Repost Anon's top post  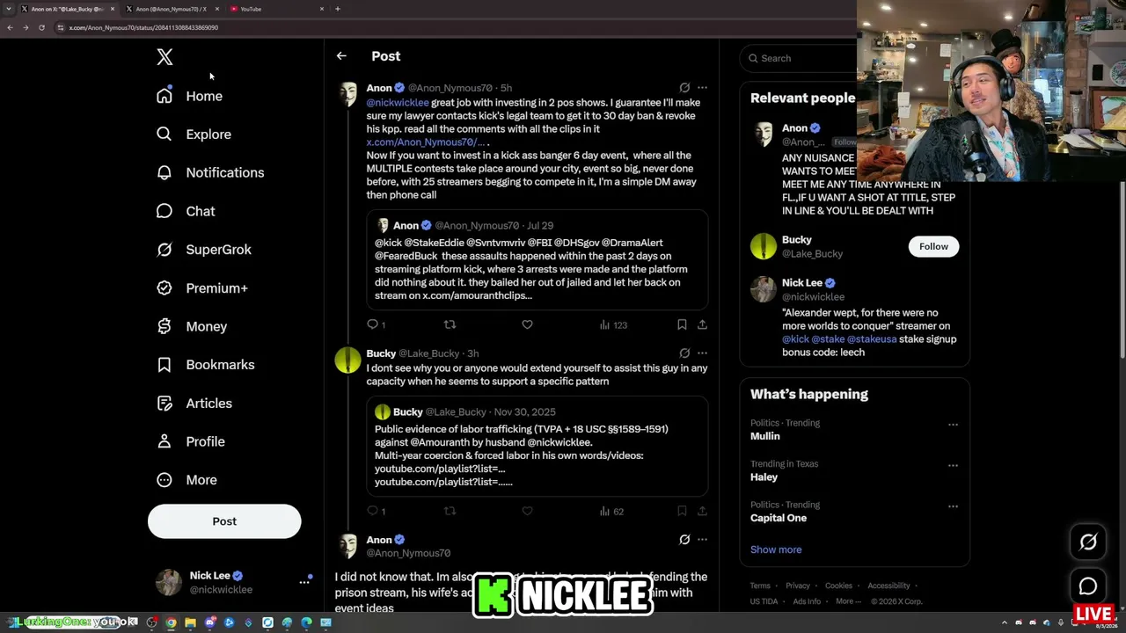pos(450,325)
